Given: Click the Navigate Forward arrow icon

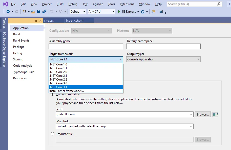Looking at the screenshot, I should click(17, 12).
